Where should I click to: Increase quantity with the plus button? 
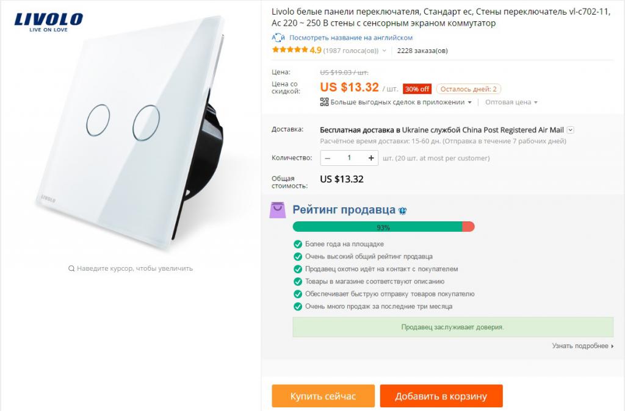click(371, 158)
